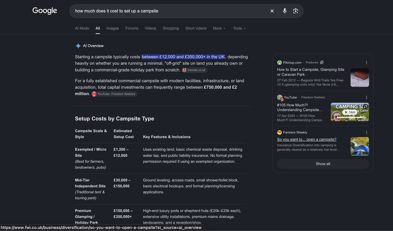Click the Show all sources button

coord(323,164)
